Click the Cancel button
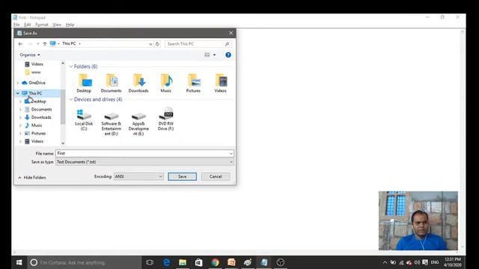This screenshot has width=479, height=269. click(216, 176)
